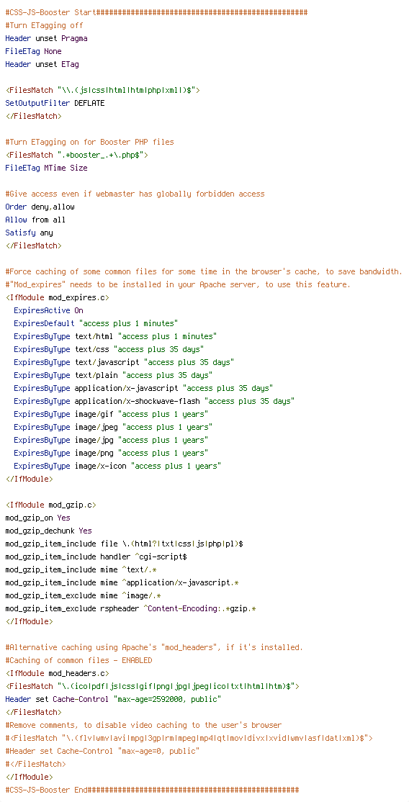Click 'ExpiresByType image/x-icon' line
Image resolution: width=409 pixels, height=802 pixels.
(x=117, y=466)
